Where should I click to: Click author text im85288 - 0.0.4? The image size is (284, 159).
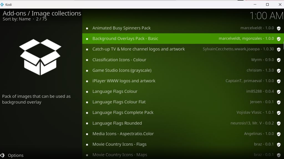click(260, 91)
